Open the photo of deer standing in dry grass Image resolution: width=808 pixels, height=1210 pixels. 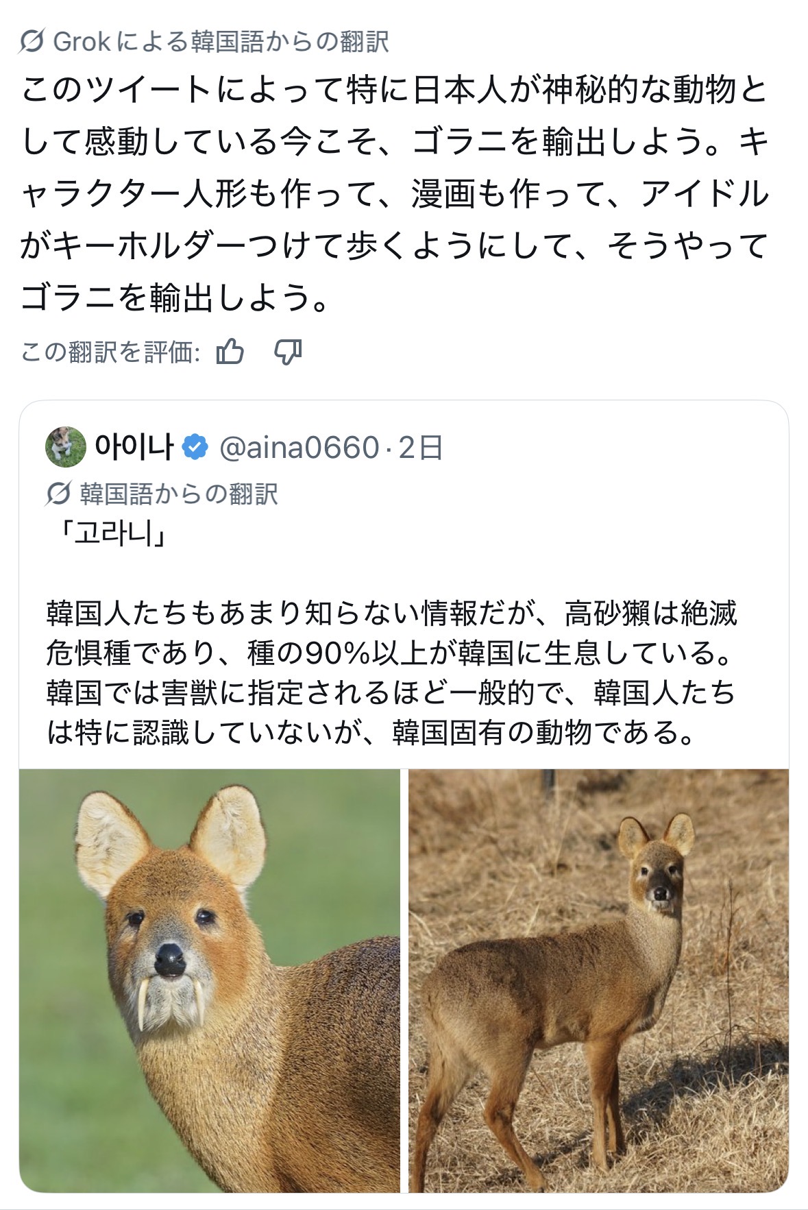[x=598, y=980]
